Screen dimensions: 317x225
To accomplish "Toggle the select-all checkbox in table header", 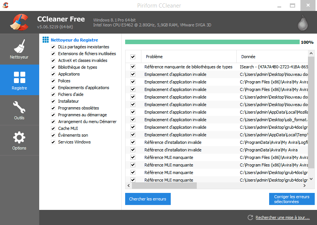I will [x=133, y=57].
